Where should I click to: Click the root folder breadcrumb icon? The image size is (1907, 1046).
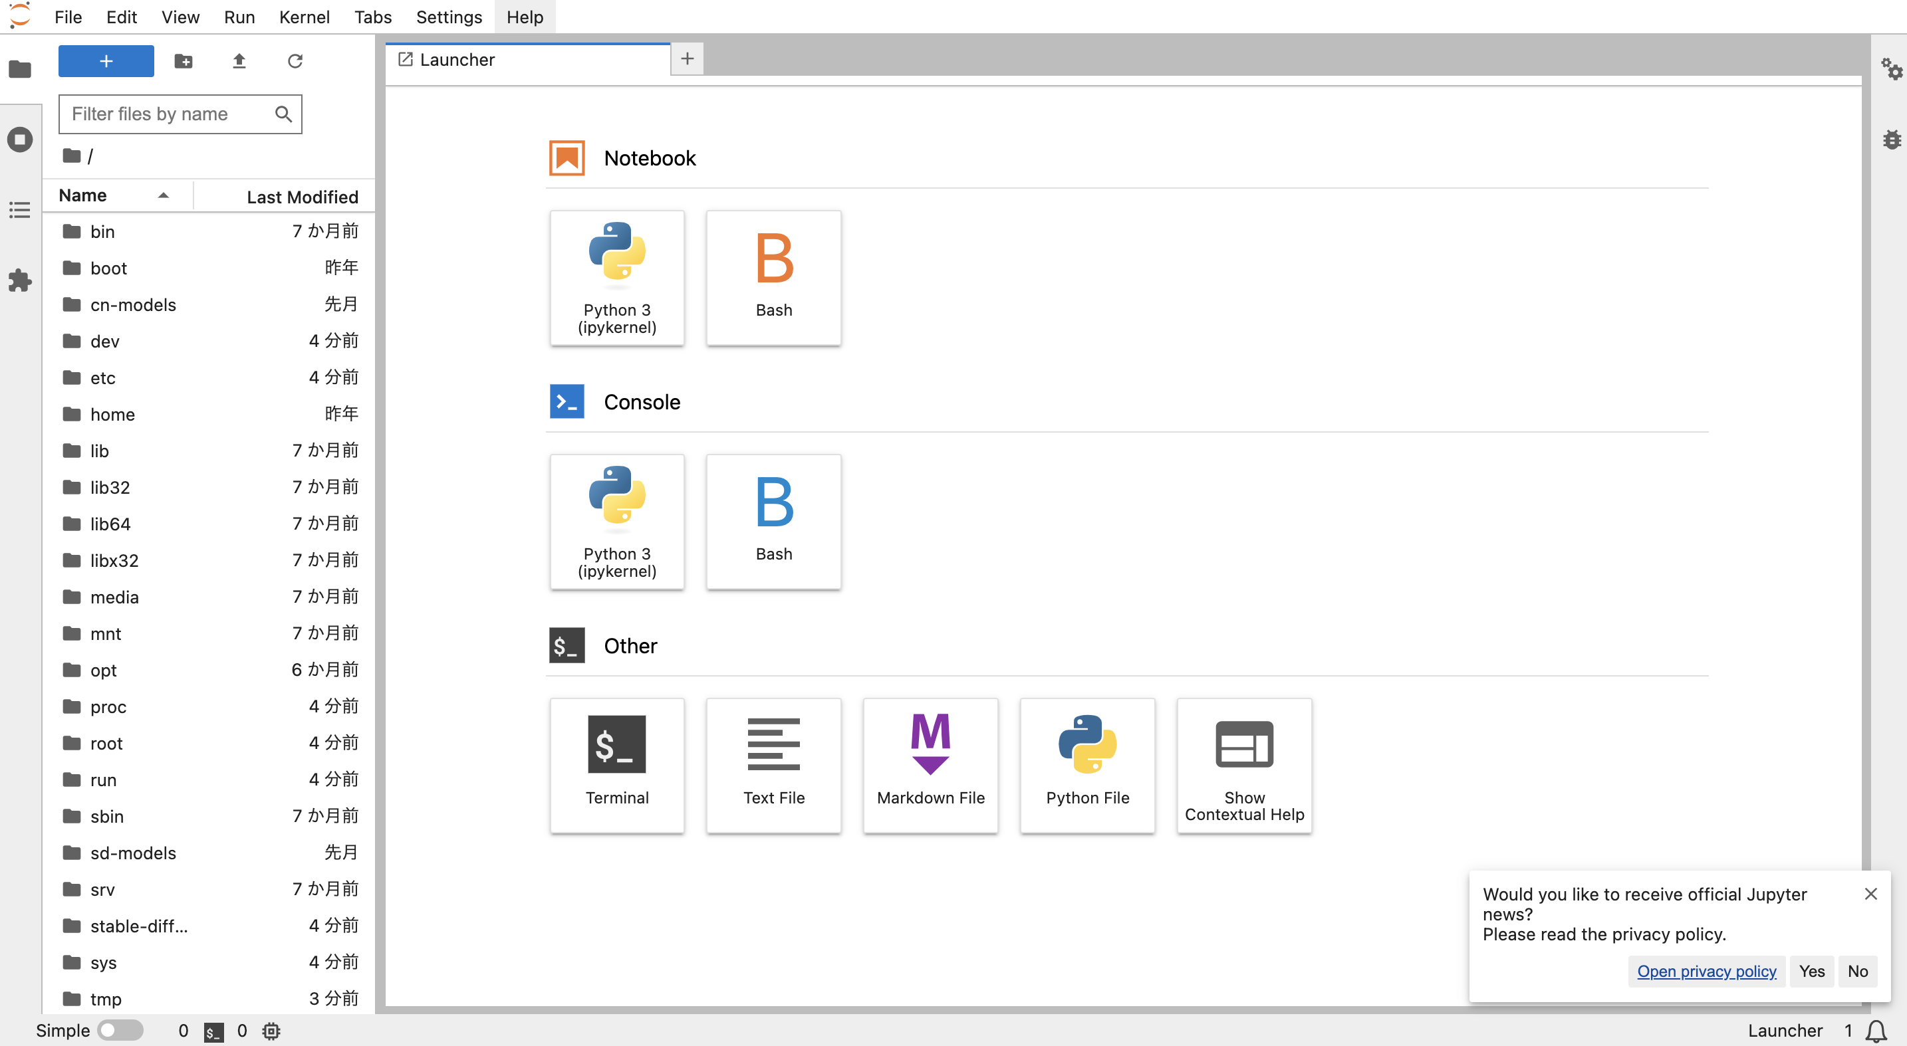point(71,156)
